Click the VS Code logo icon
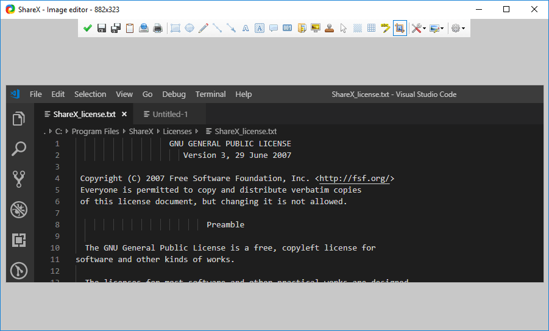The width and height of the screenshot is (549, 331). (15, 94)
